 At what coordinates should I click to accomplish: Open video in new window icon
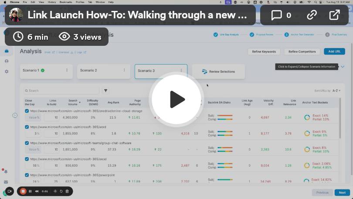point(334,15)
